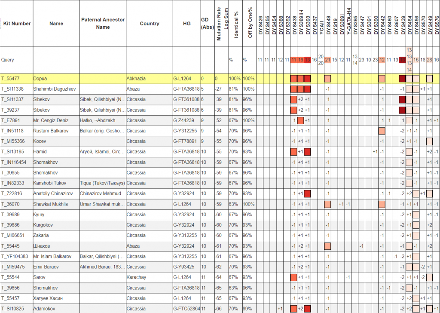Click the dark red DYS439 Query value cell
This screenshot has height=313, width=440.
pyautogui.click(x=402, y=60)
